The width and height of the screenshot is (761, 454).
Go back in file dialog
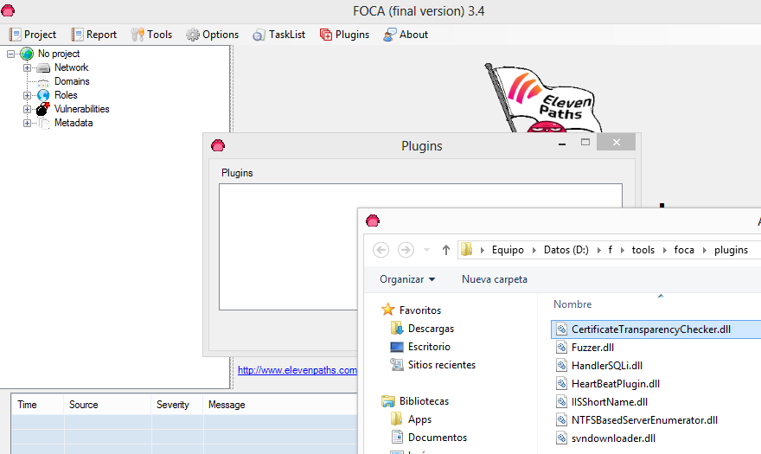click(381, 250)
